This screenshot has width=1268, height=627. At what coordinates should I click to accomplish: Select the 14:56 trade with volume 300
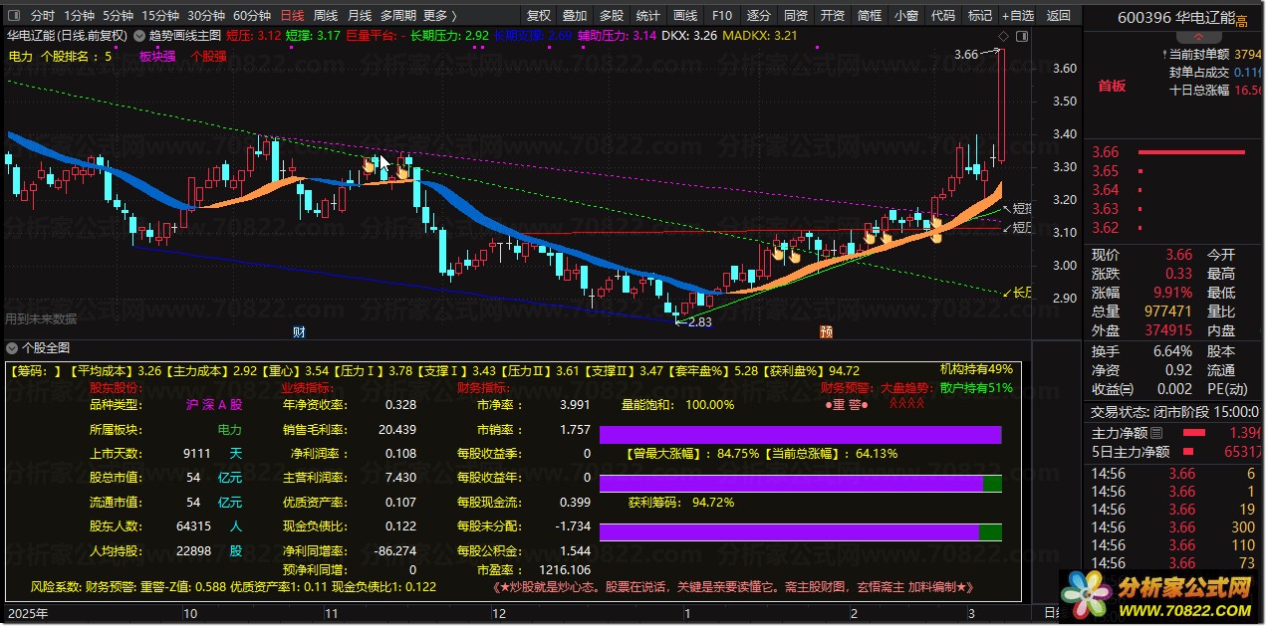(x=1173, y=526)
